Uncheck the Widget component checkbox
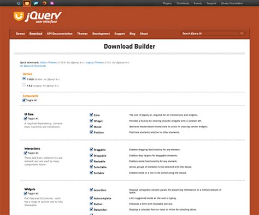The image size is (259, 215). (91, 120)
